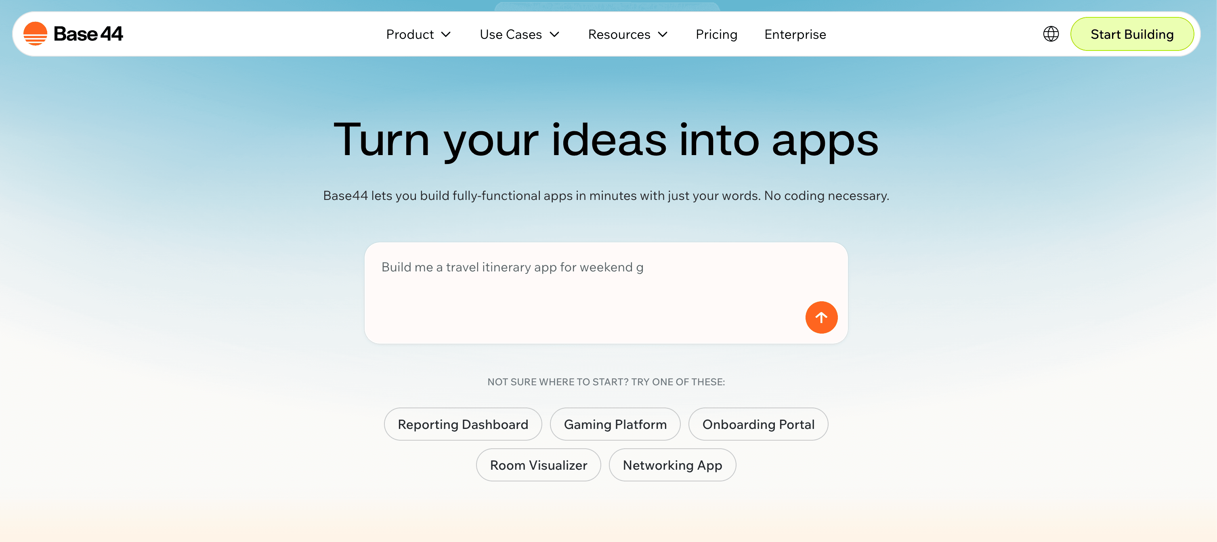The height and width of the screenshot is (542, 1217).
Task: Choose the Gaming Platform suggestion
Action: tap(615, 424)
